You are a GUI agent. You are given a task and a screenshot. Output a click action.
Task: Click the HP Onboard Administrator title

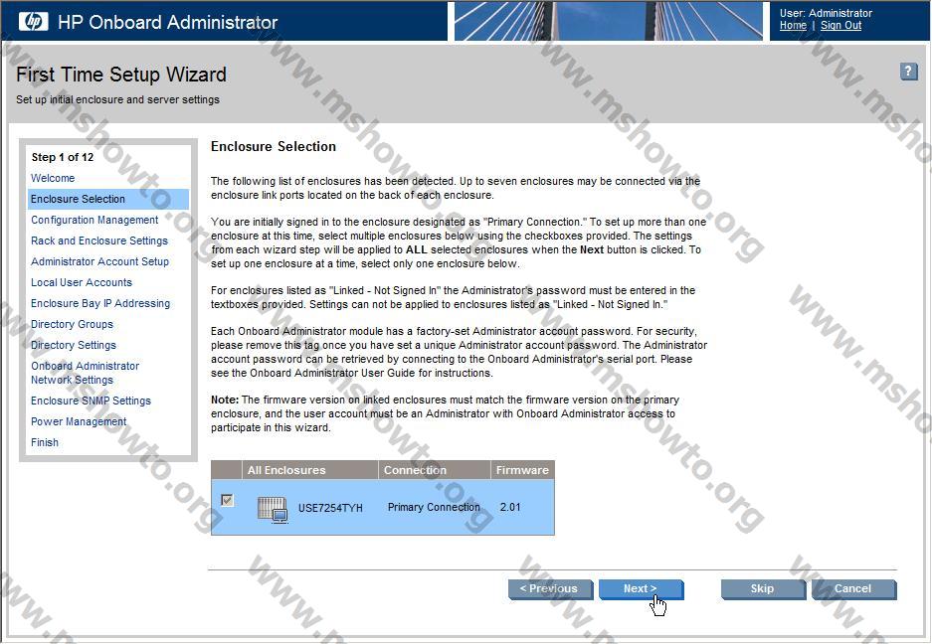168,23
